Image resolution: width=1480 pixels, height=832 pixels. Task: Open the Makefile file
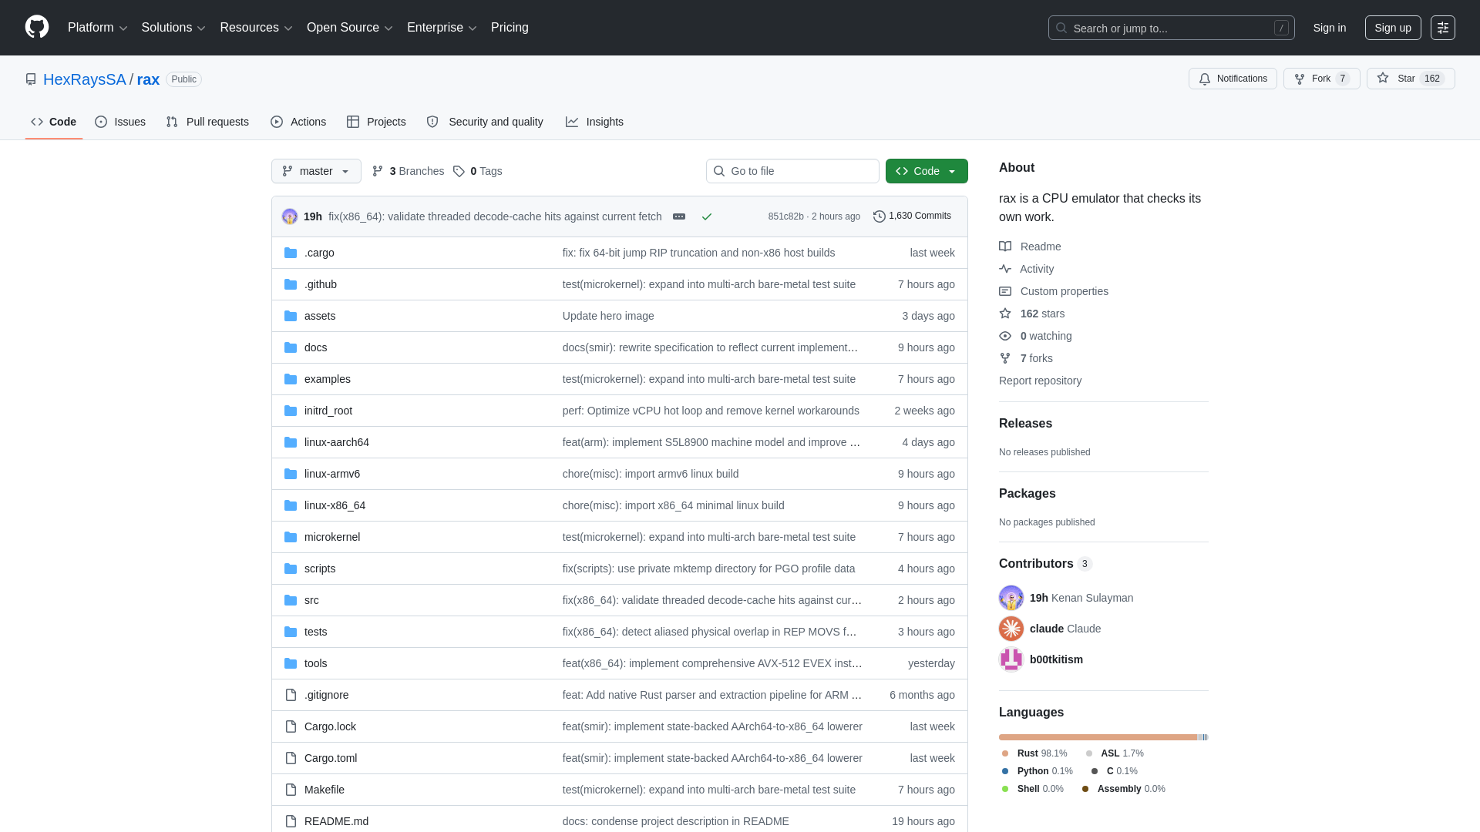tap(325, 790)
